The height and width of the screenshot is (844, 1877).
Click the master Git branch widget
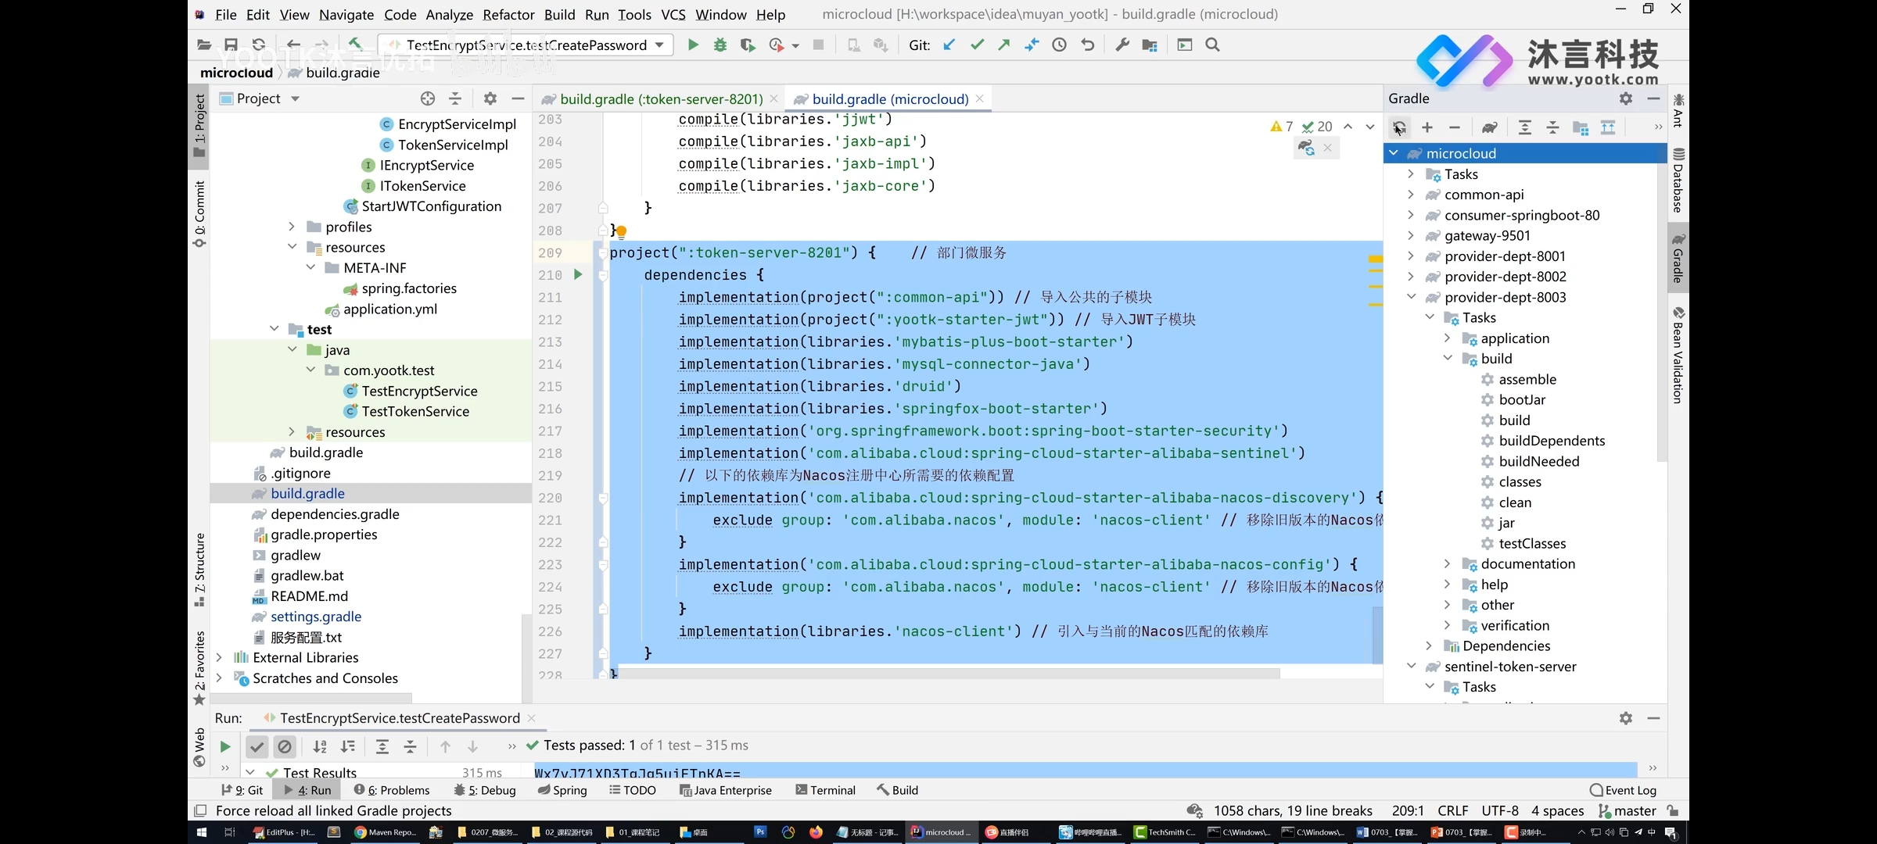(1628, 811)
